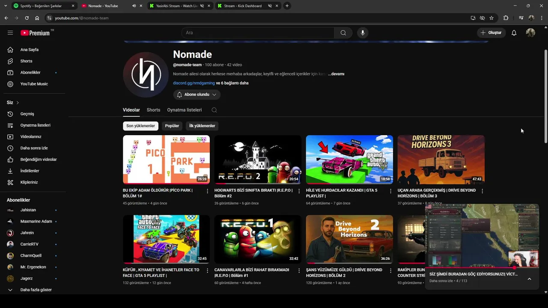This screenshot has height=308, width=548.
Task: Open a new browser tab
Action: [x=287, y=6]
